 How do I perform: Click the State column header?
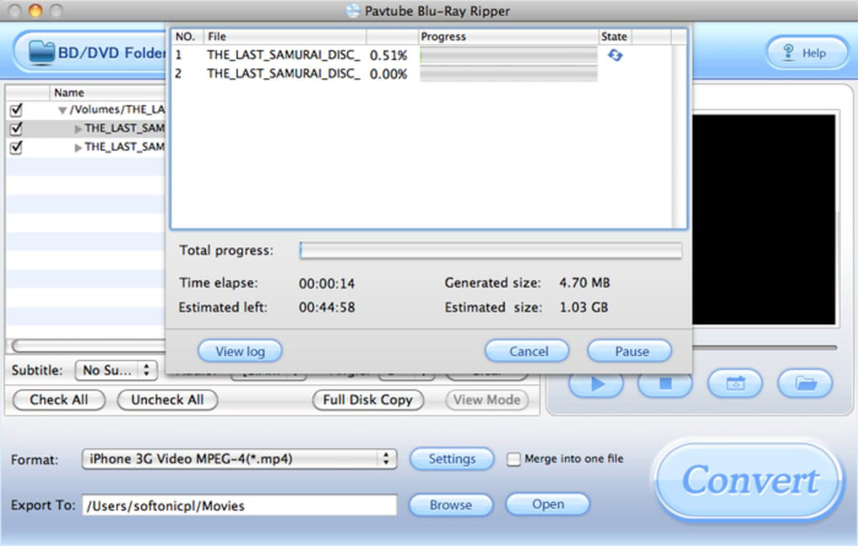click(615, 37)
